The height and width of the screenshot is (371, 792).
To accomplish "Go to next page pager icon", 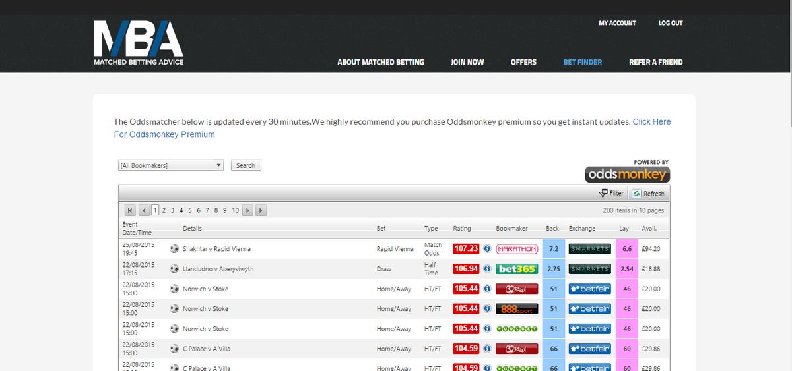I will tap(248, 210).
